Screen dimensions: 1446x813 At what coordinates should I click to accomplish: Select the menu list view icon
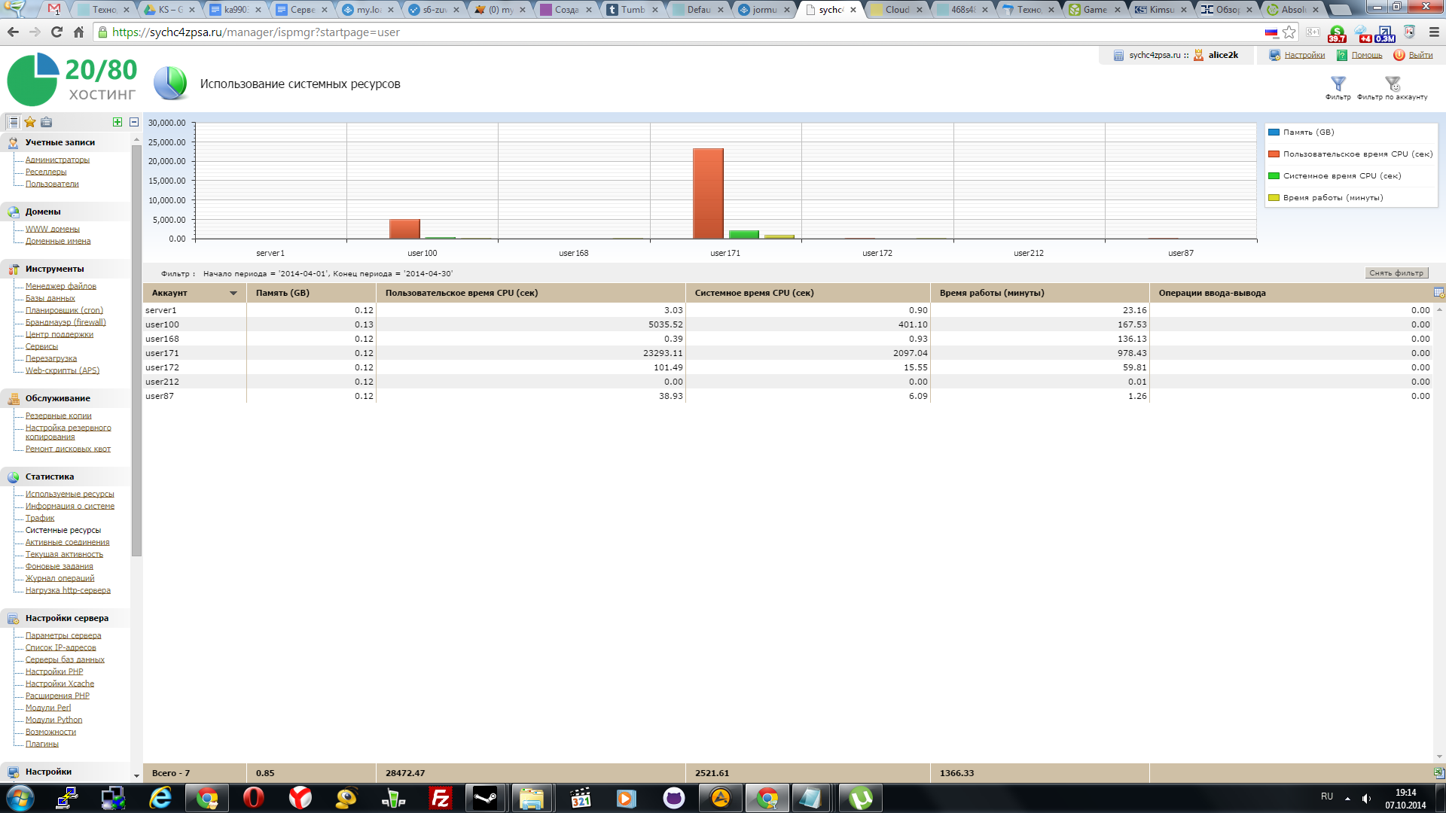coord(13,122)
